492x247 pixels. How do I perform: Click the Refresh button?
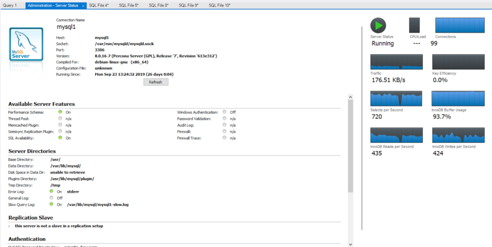pyautogui.click(x=156, y=82)
